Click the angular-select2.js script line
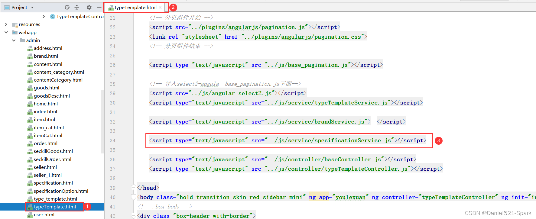The height and width of the screenshot is (219, 536). coord(228,93)
